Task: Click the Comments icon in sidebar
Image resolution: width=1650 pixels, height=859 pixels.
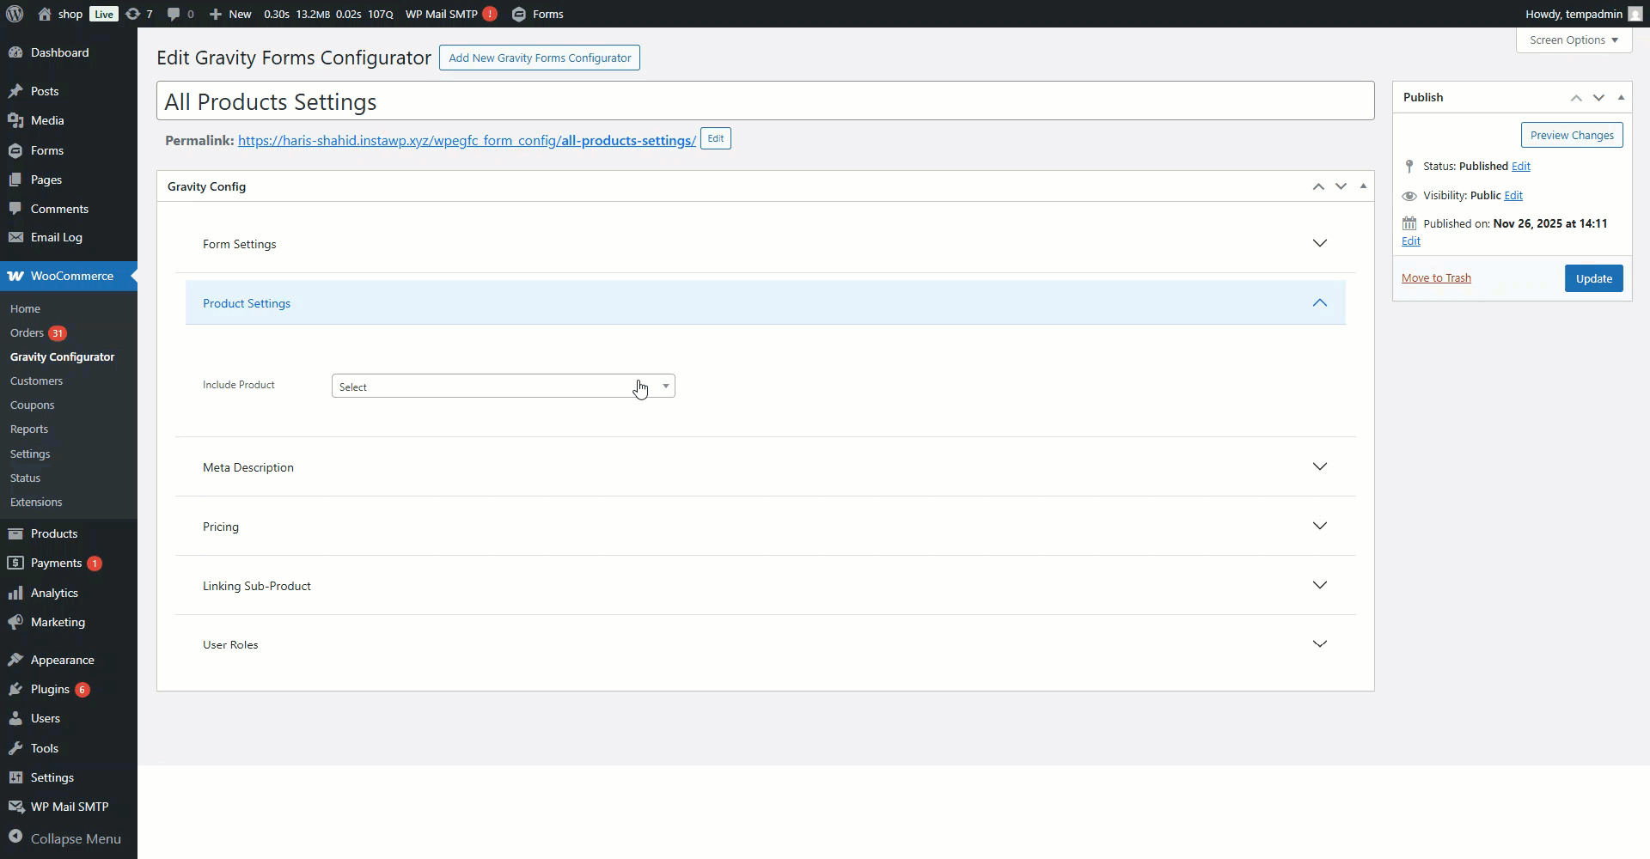Action: (15, 209)
